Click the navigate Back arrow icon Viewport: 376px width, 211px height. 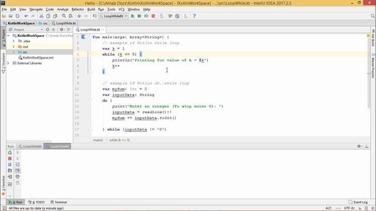[x=79, y=16]
